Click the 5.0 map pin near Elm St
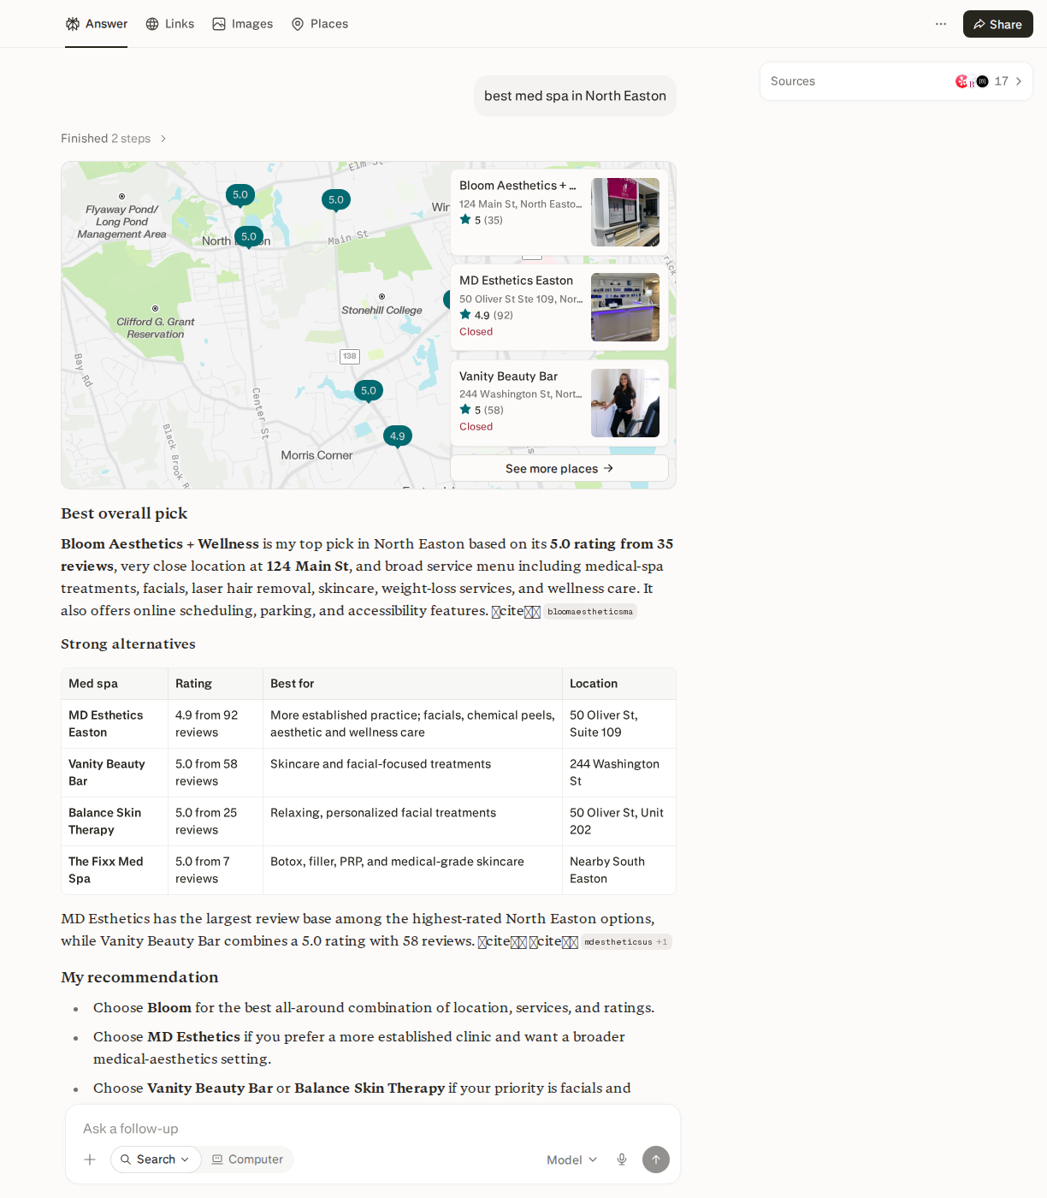The width and height of the screenshot is (1047, 1198). 336,200
